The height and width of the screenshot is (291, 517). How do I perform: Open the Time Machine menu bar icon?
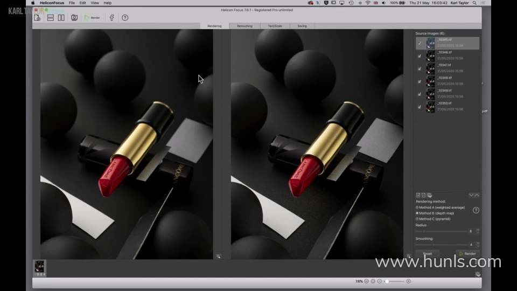point(351,3)
